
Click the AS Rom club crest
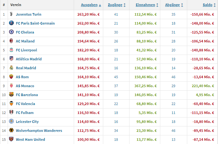pos(11,77)
